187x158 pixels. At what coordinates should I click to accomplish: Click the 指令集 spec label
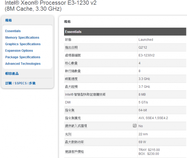click(x=70, y=110)
